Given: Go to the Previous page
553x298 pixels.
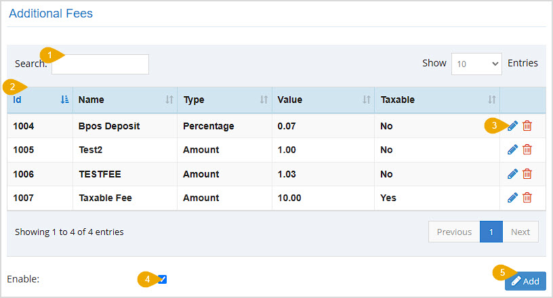Looking at the screenshot, I should [x=454, y=232].
